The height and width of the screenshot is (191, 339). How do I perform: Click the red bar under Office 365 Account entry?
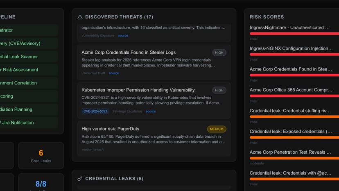point(294,96)
